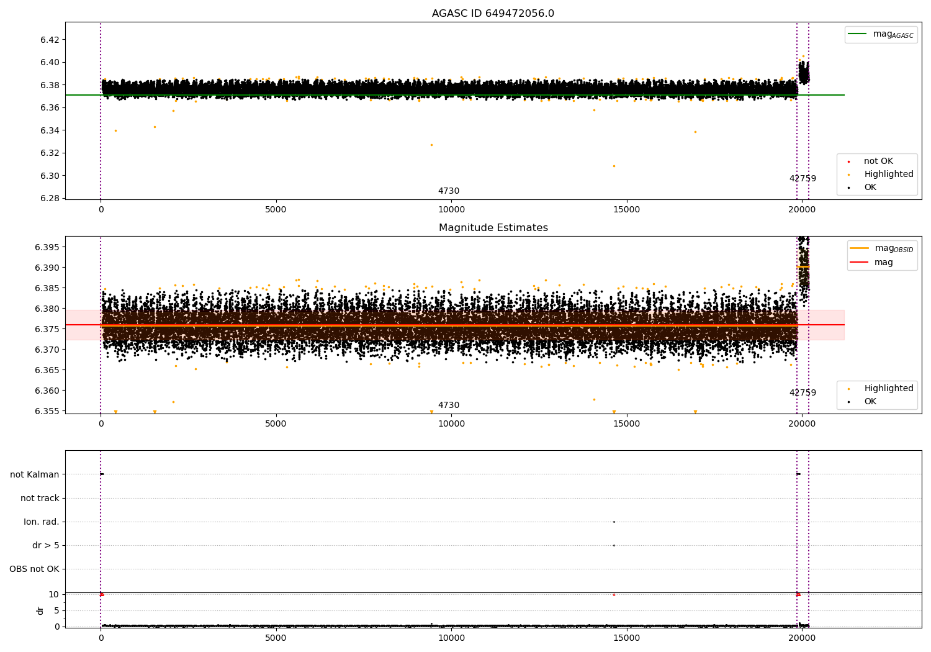Click the 10 tick on the dr axis
This screenshot has height=652, width=931.
(x=54, y=594)
